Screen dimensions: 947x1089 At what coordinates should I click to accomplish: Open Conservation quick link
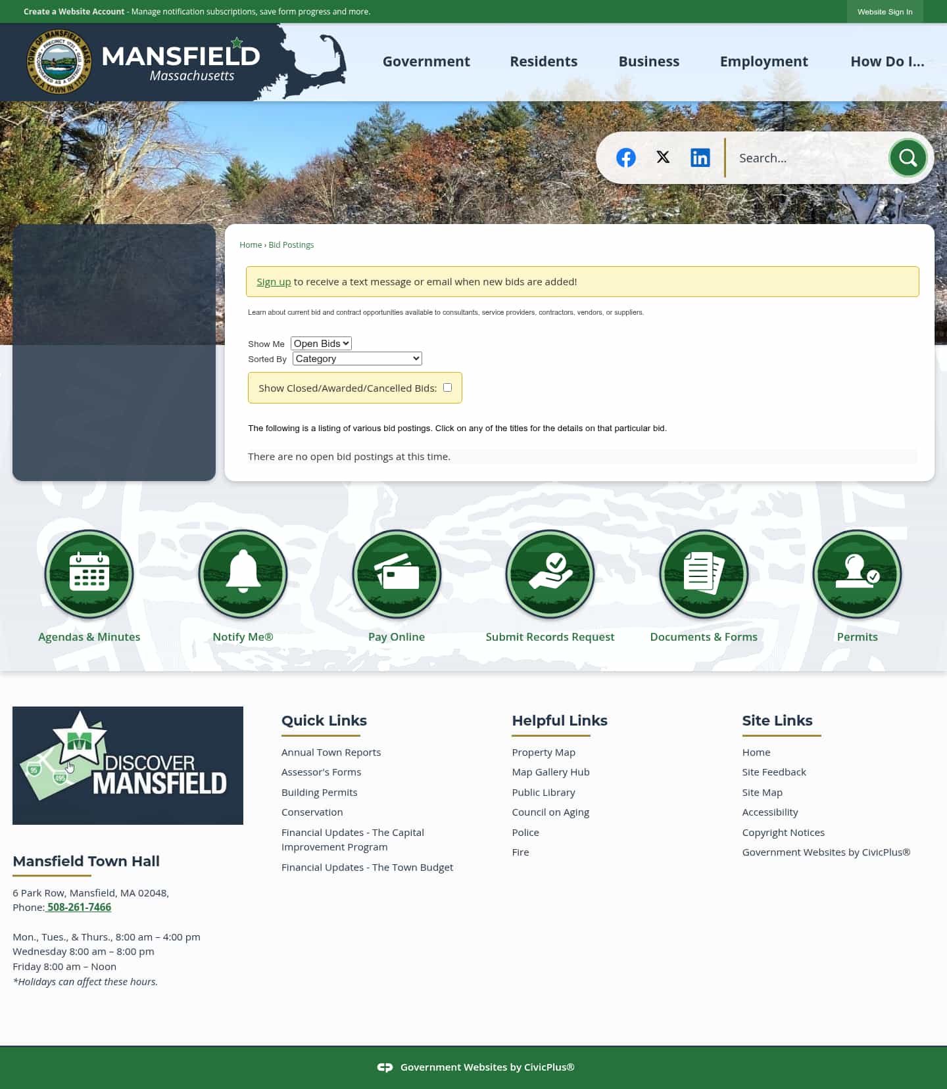coord(312,812)
